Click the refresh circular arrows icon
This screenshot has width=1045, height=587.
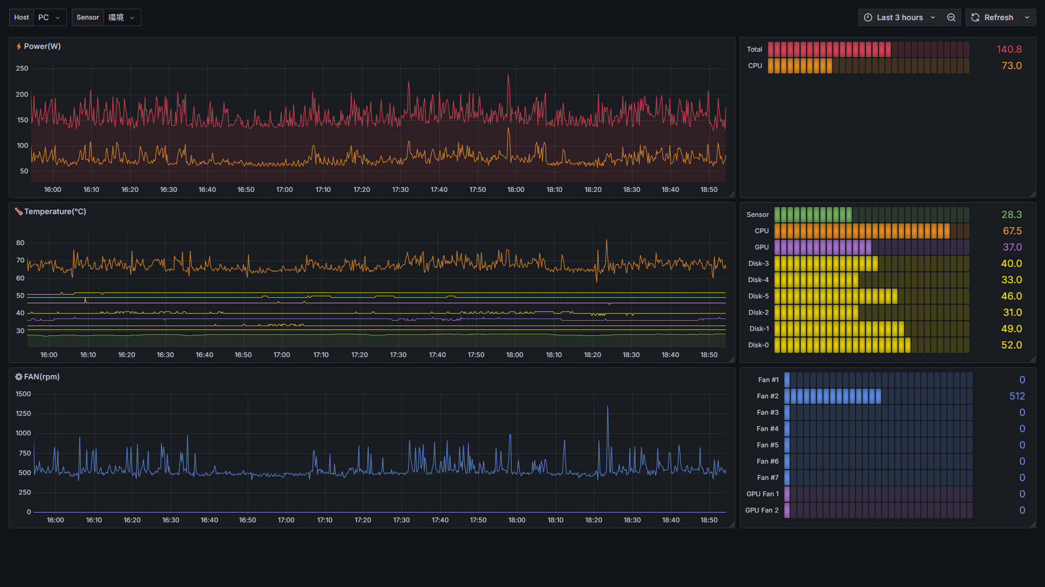pos(975,17)
